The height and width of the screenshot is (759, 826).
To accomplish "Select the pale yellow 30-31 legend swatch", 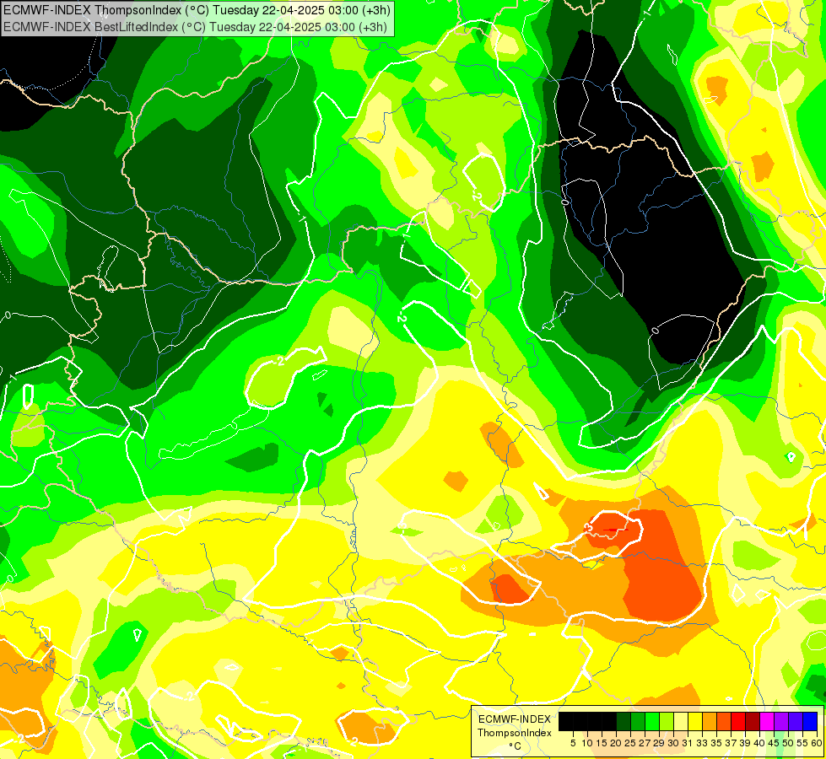I will tap(681, 722).
